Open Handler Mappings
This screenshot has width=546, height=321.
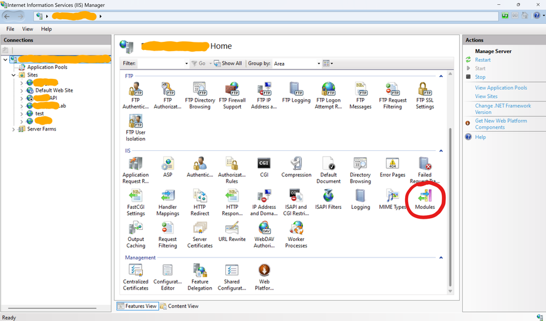coord(167,203)
